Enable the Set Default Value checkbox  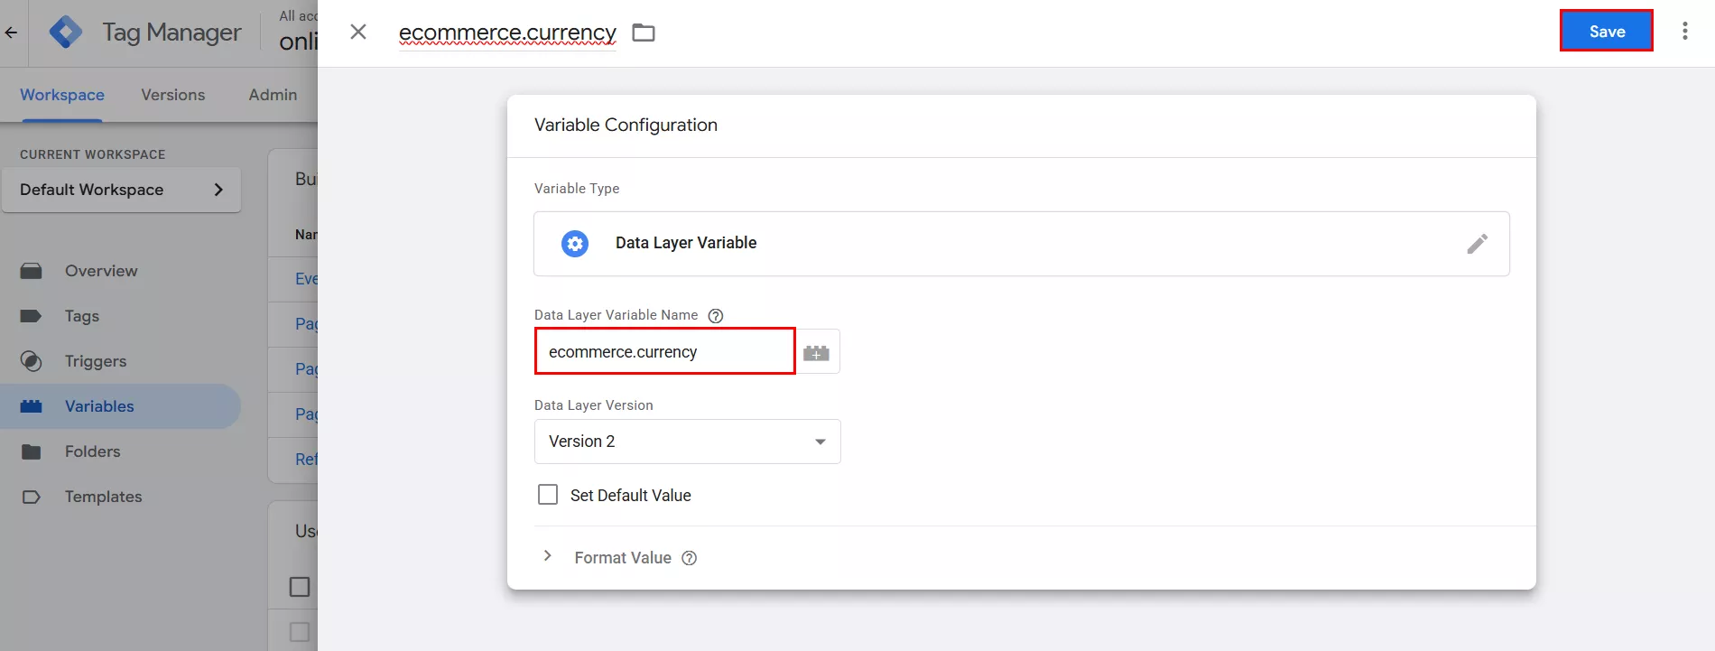tap(548, 495)
